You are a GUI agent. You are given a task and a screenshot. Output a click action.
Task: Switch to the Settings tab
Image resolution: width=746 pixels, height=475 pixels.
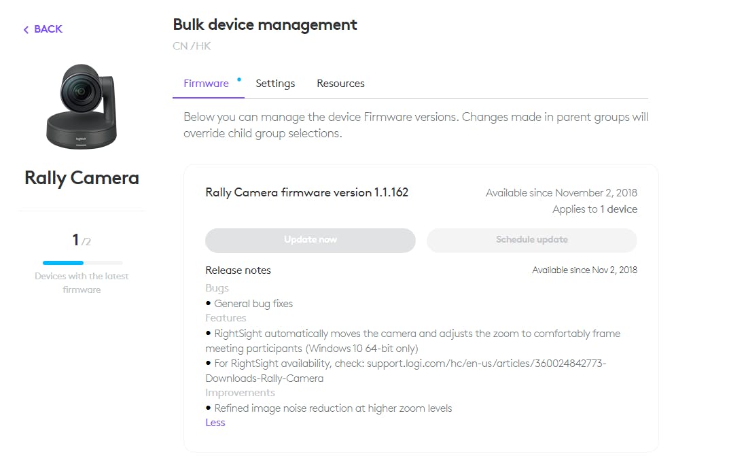coord(275,84)
